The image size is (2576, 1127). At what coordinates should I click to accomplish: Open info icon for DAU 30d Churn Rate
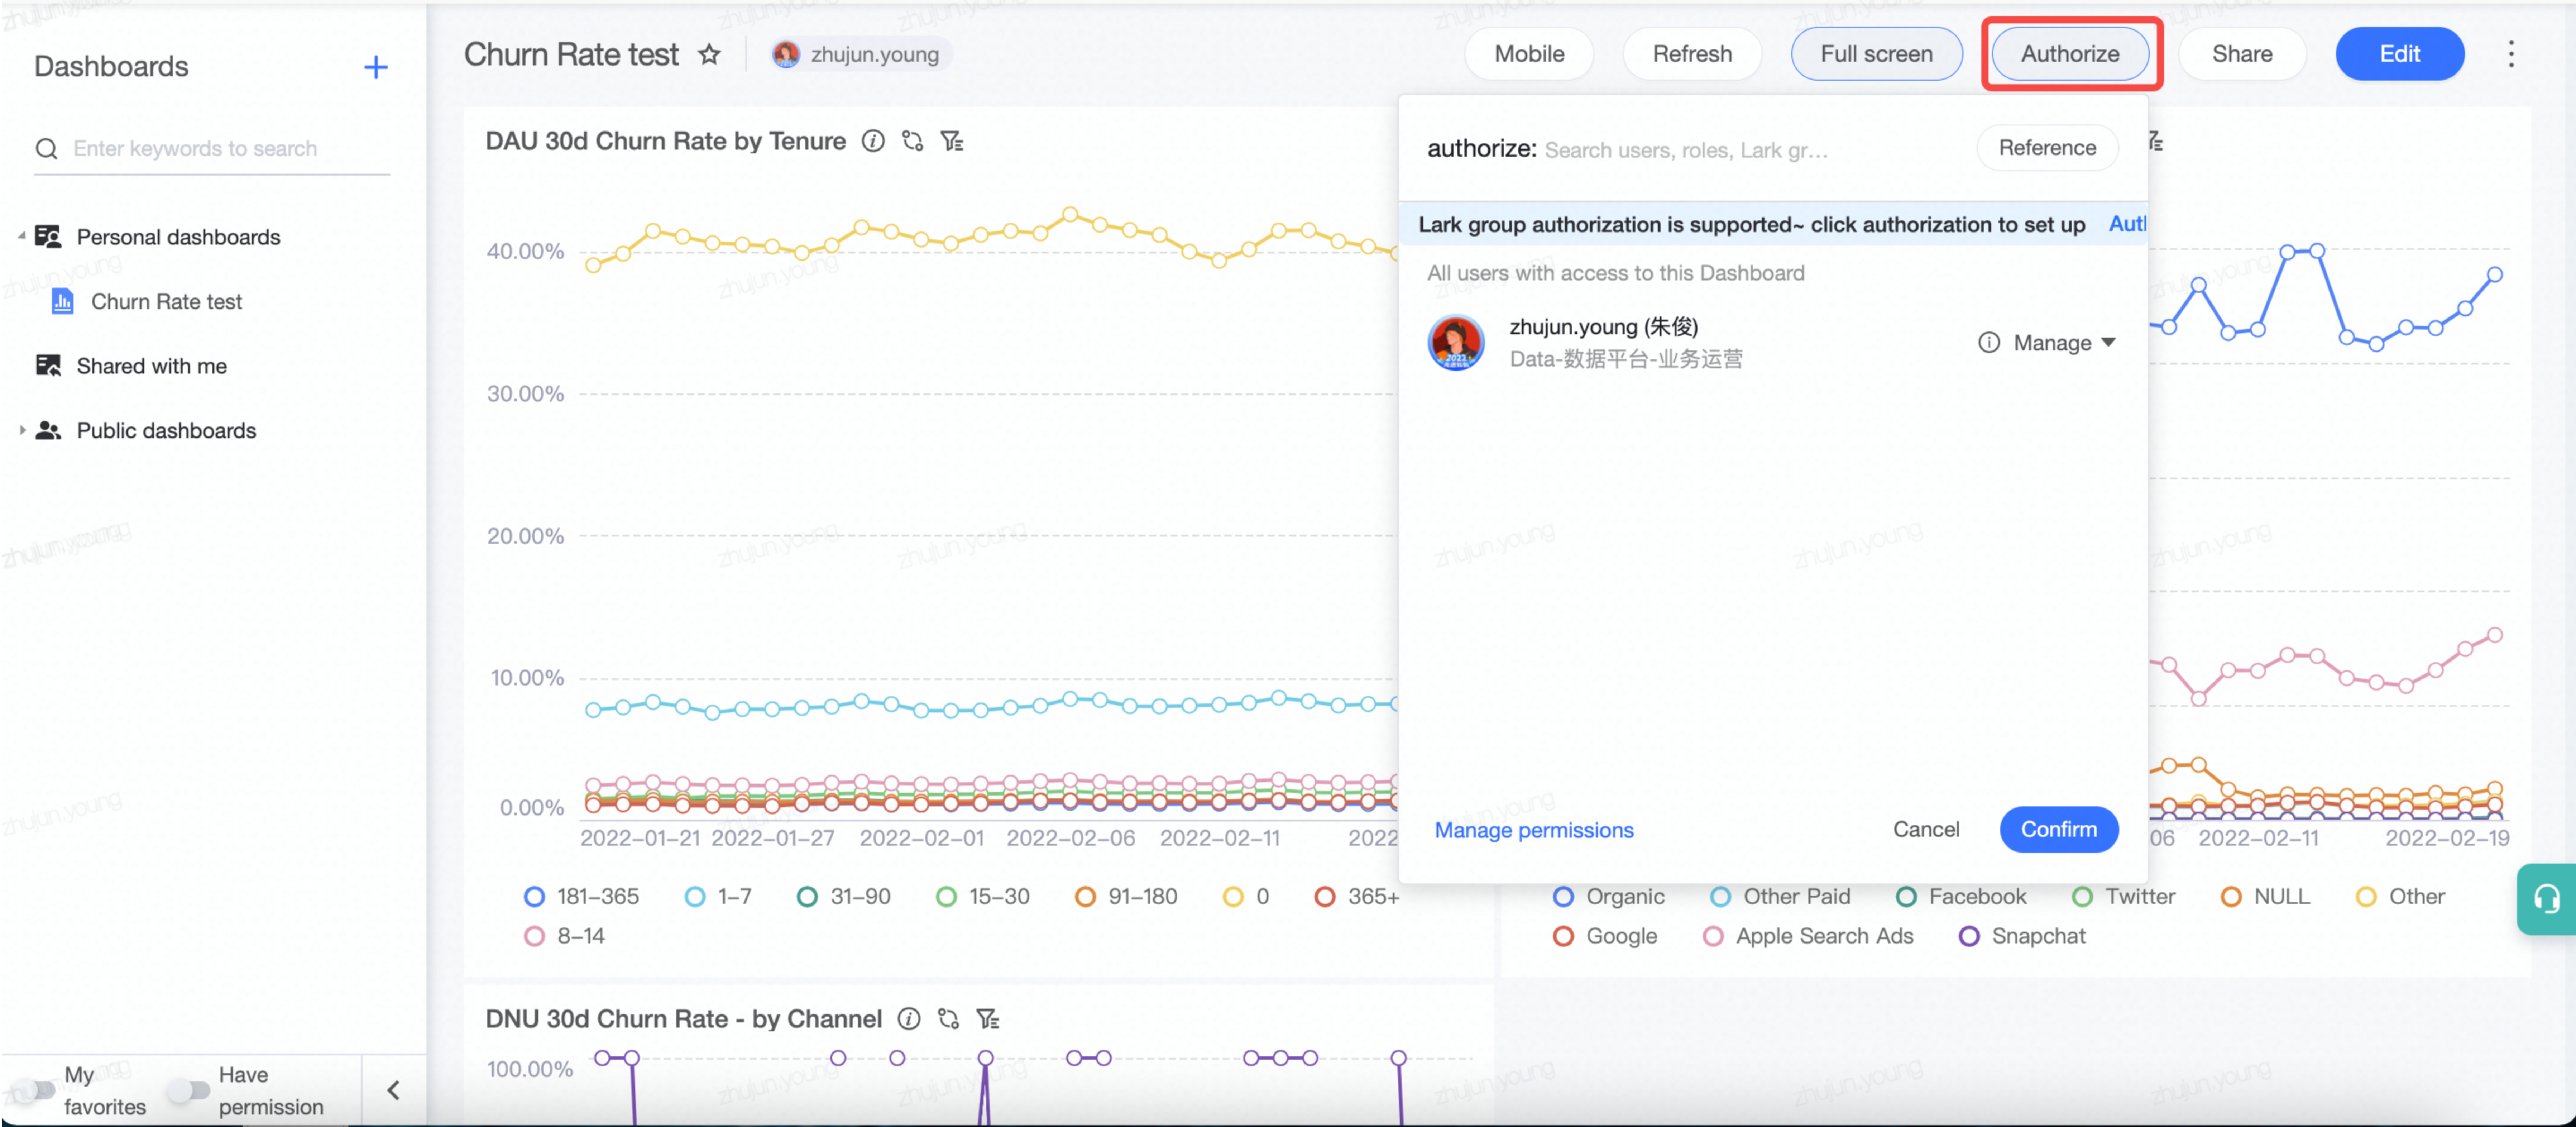(873, 141)
